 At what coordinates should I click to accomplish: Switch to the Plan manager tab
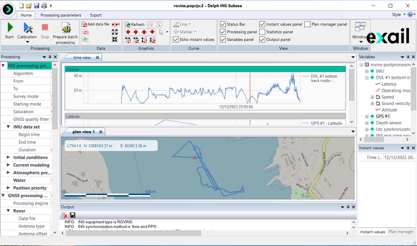401,232
